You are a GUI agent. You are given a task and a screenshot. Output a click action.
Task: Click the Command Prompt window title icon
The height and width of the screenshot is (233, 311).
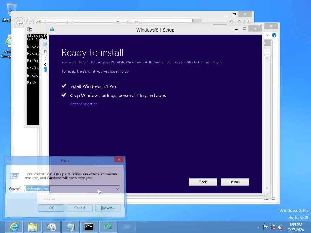[x=30, y=29]
